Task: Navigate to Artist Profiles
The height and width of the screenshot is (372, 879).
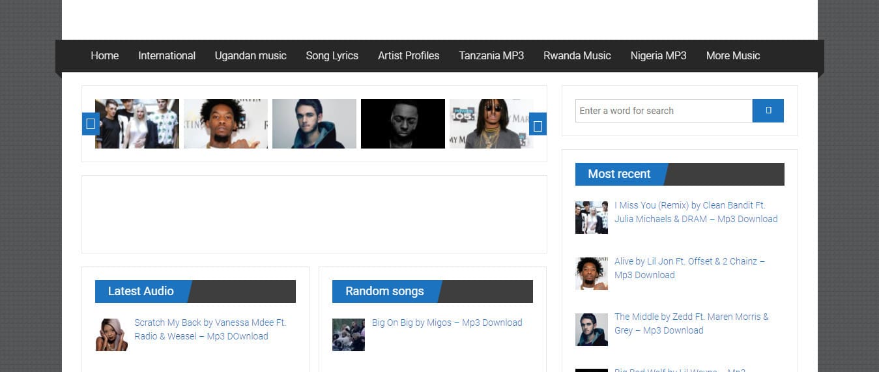Action: pyautogui.click(x=409, y=56)
